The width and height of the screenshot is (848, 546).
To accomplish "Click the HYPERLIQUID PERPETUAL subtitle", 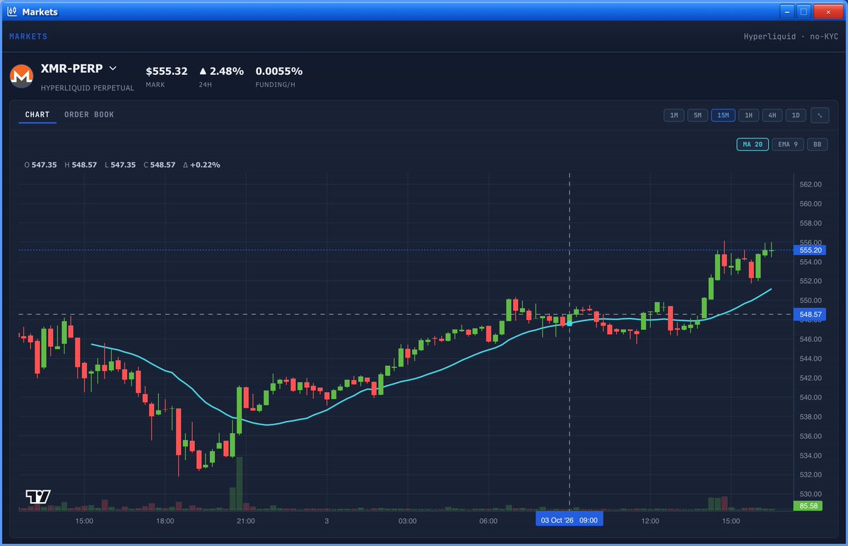I will click(x=88, y=88).
